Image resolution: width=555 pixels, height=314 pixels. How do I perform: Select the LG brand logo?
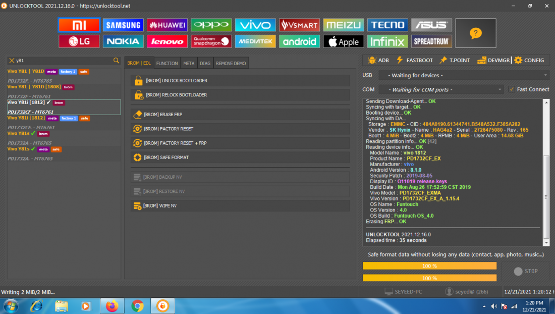click(79, 41)
